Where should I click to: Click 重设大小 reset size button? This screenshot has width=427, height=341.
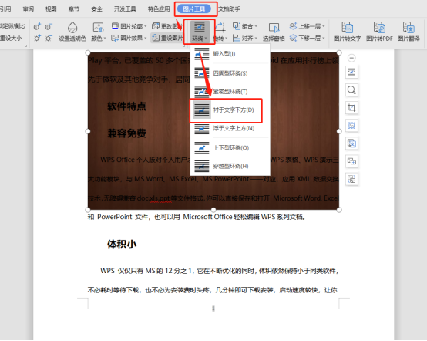[x=11, y=38]
